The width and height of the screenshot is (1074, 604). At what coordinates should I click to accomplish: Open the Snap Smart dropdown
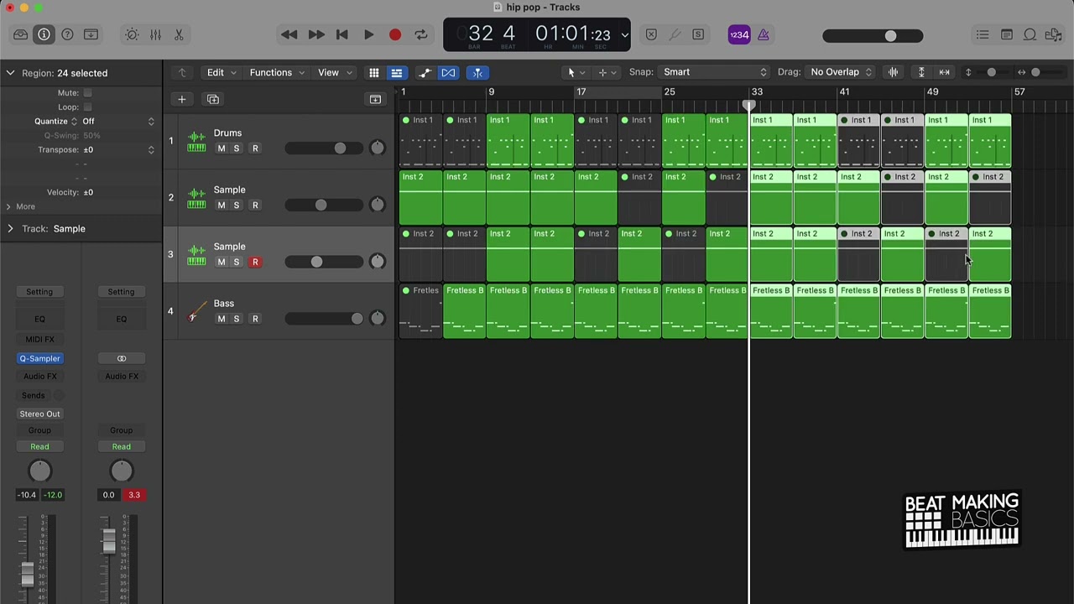click(x=715, y=72)
